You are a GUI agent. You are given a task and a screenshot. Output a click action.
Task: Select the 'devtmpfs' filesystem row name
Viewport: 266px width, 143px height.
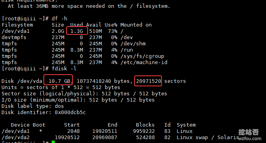tap(14, 38)
